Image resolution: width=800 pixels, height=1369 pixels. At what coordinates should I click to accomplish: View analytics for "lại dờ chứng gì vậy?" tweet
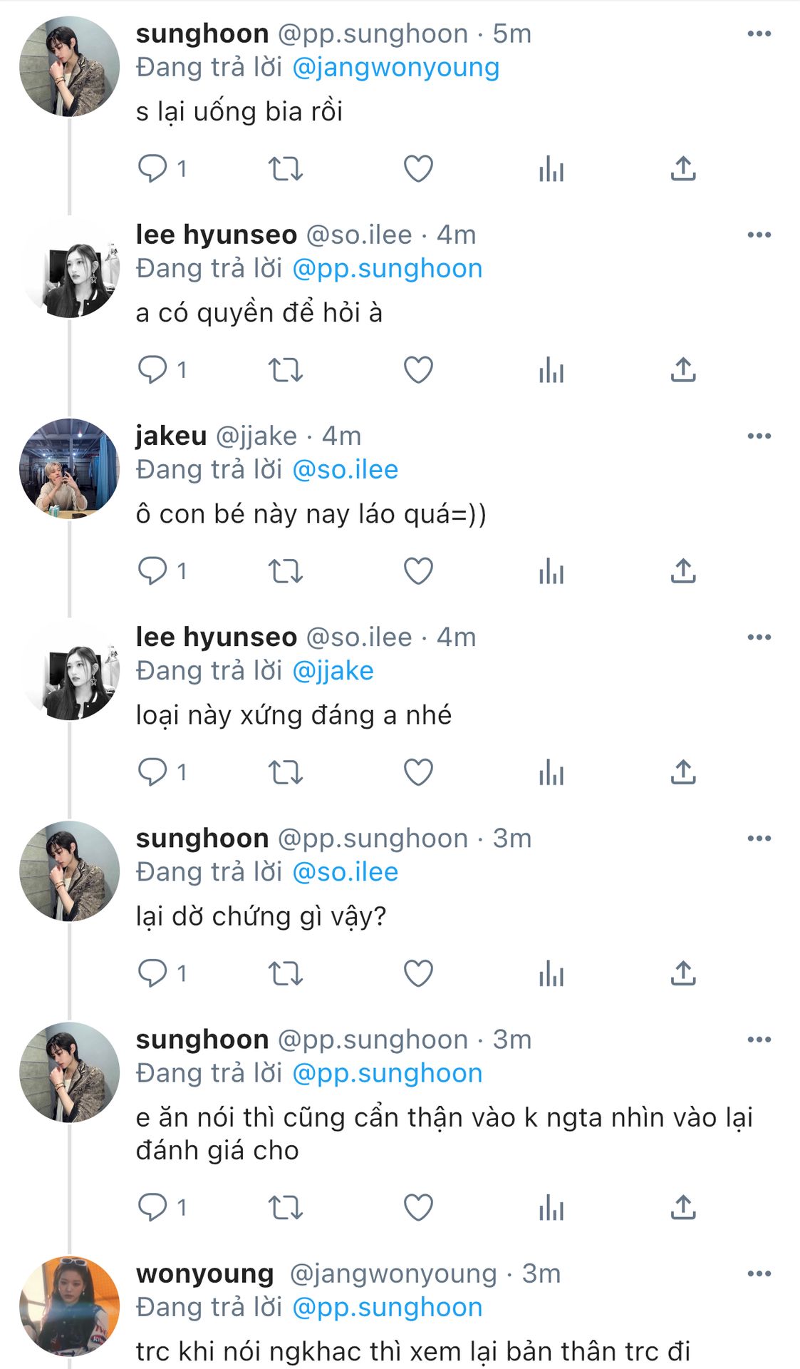click(x=551, y=973)
